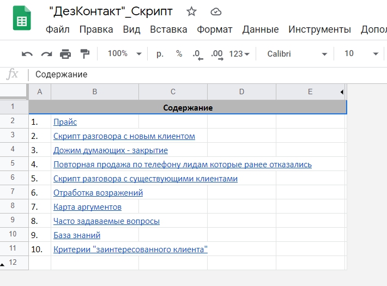Check cloud save status icon
The image size is (387, 286).
(216, 11)
